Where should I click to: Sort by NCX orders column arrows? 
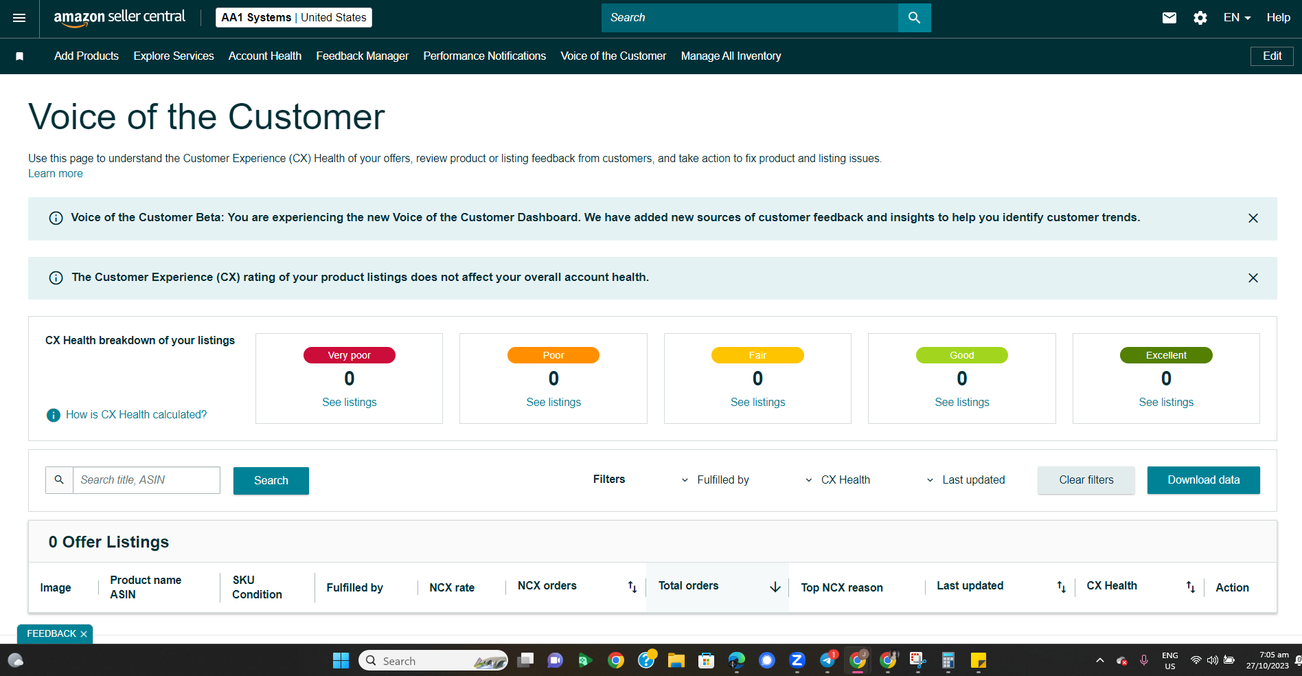632,587
